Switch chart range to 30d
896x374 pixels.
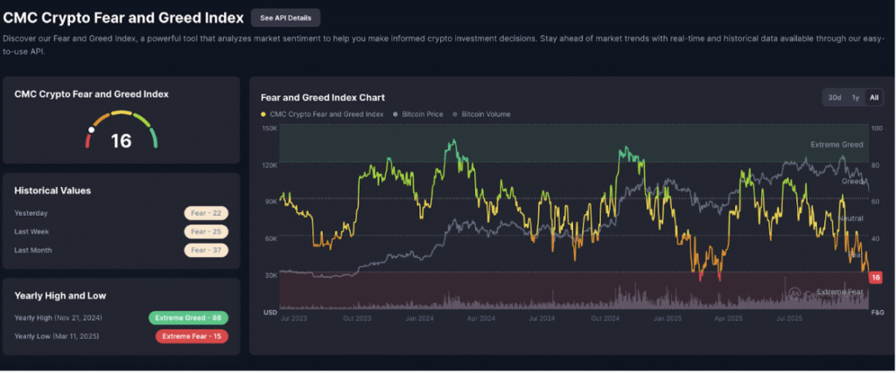(x=835, y=98)
